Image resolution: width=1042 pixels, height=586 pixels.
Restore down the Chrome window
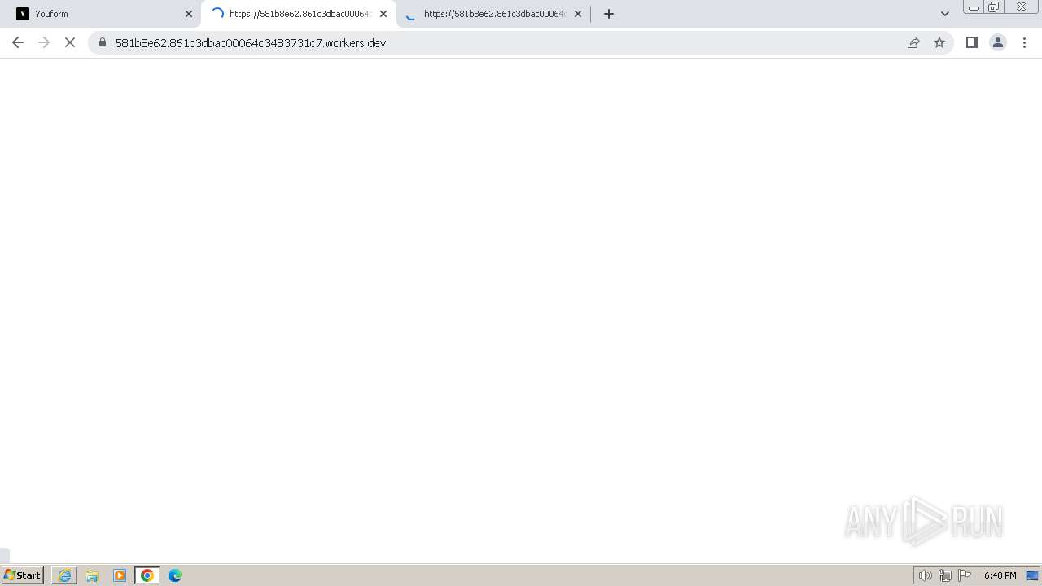[x=994, y=7]
